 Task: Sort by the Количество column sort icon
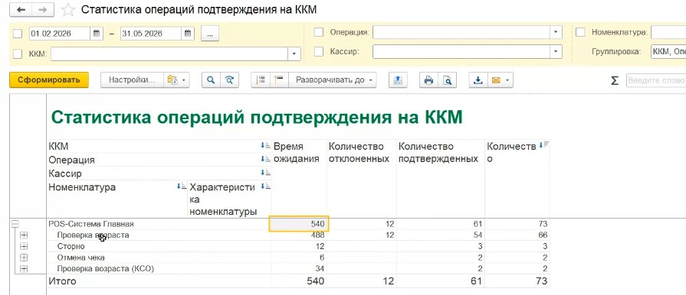[543, 145]
